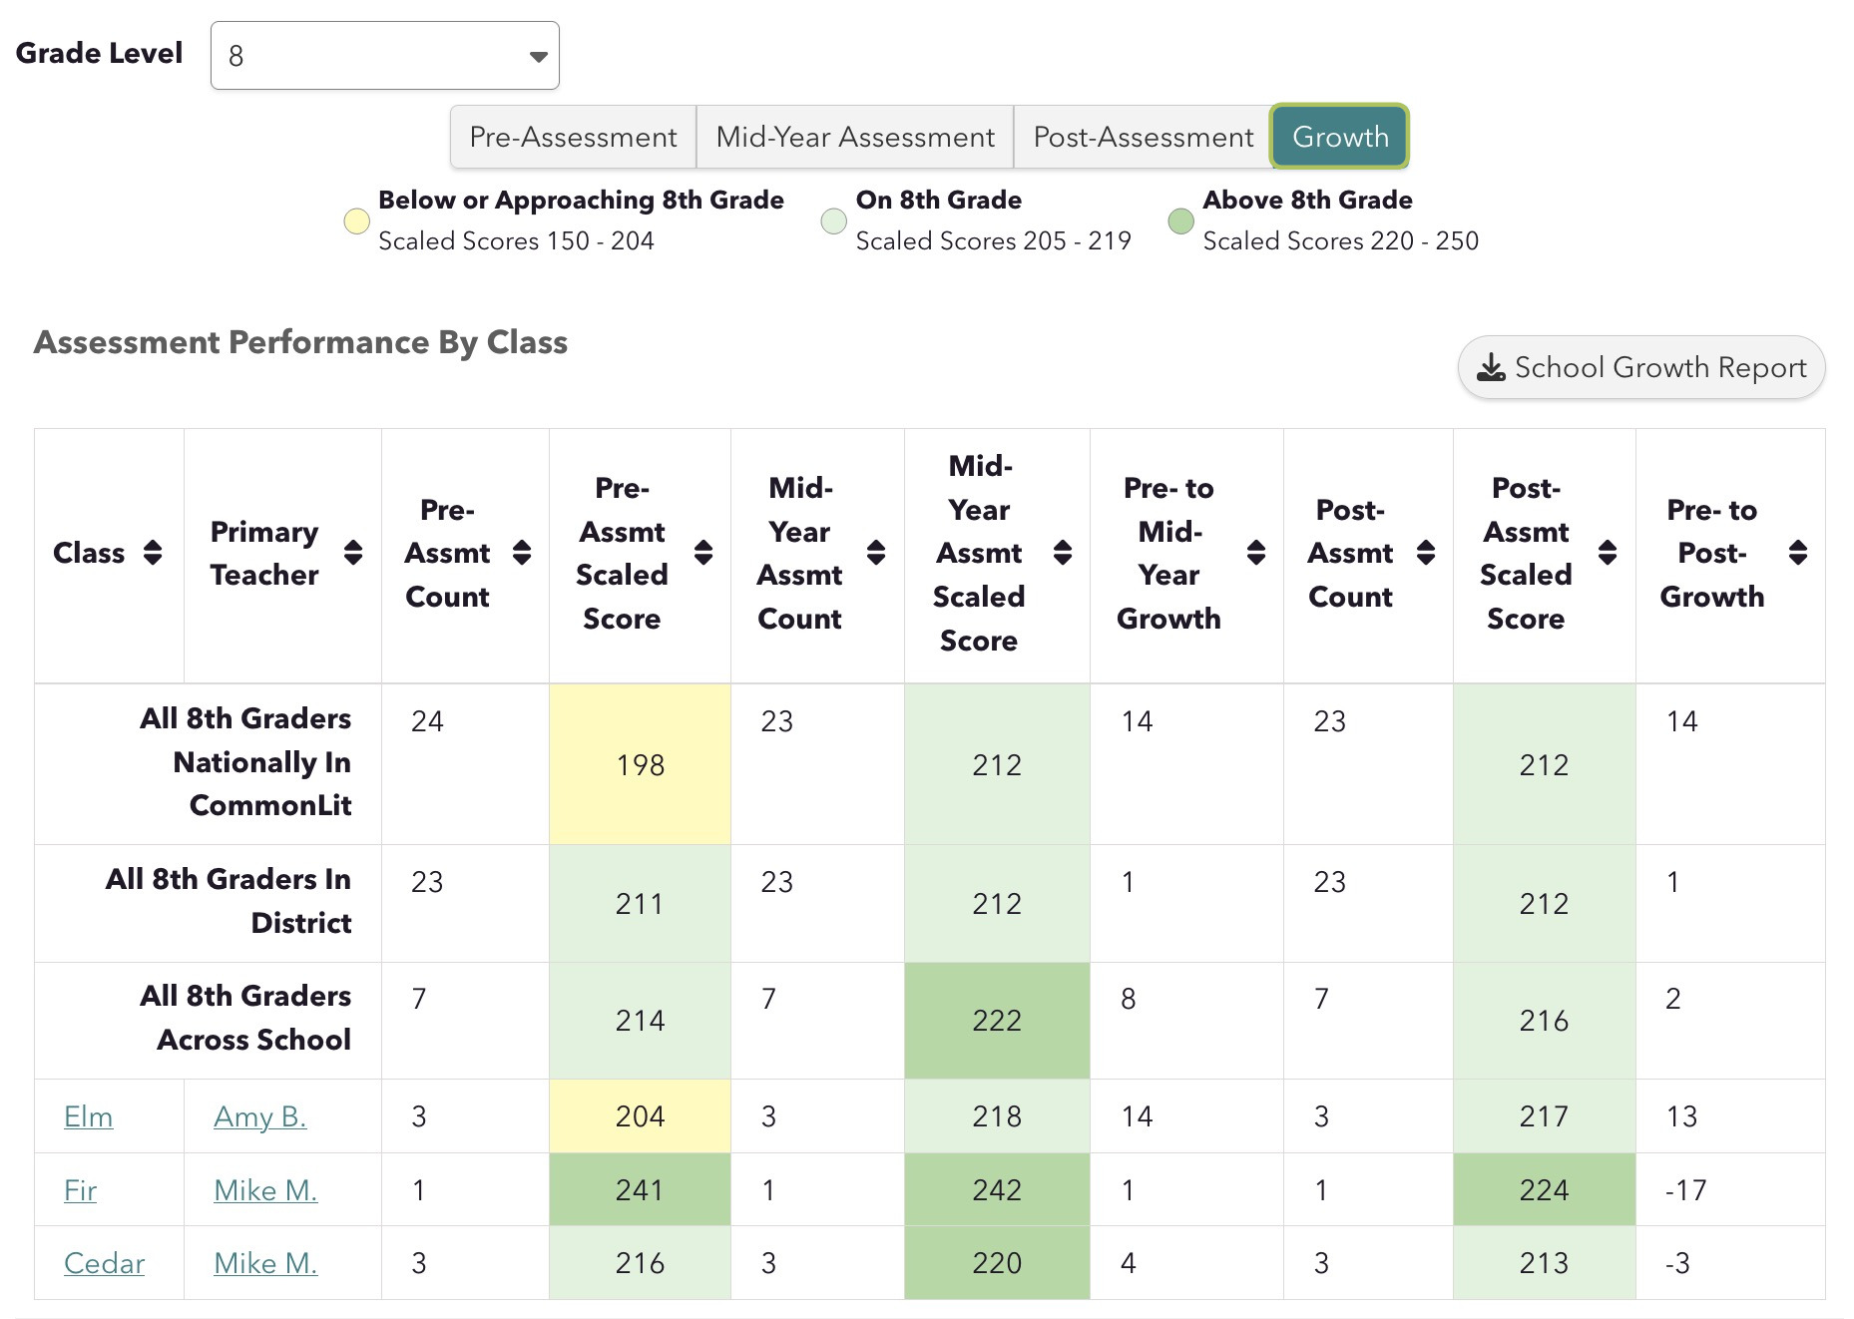The image size is (1854, 1319).
Task: Click All 8th Graders Nationally In CommonLit label
Action: (x=245, y=762)
